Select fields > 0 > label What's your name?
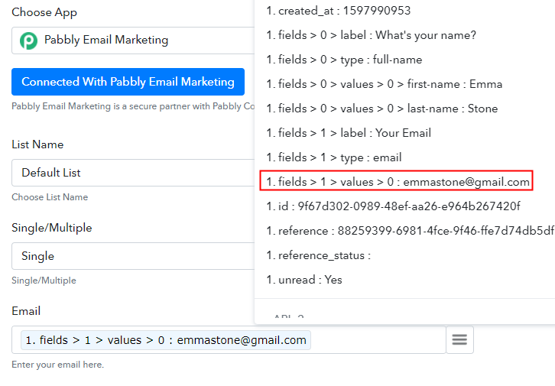Screen dimensions: 555x386 371,35
